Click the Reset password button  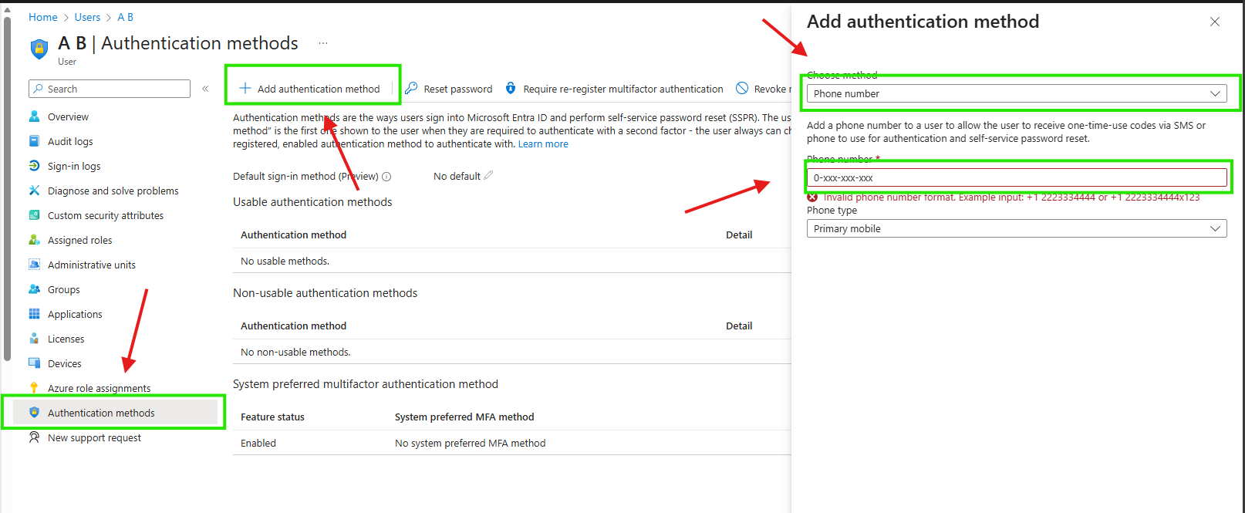coord(449,89)
